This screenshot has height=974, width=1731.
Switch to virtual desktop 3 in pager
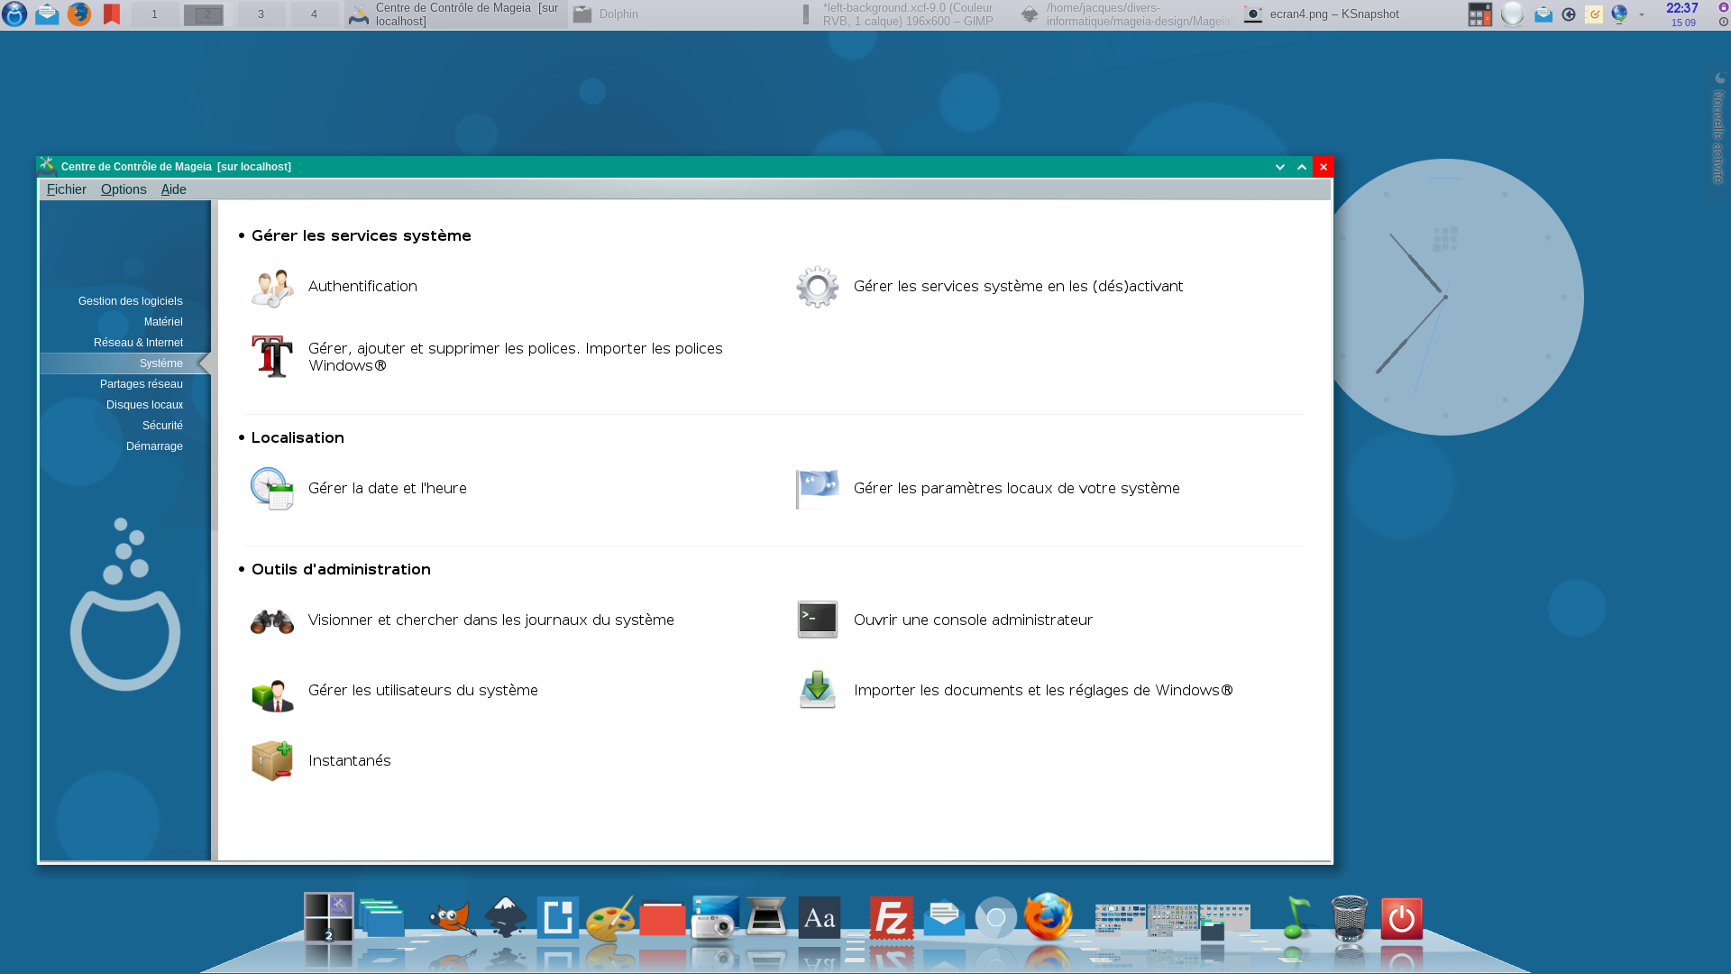[x=261, y=14]
